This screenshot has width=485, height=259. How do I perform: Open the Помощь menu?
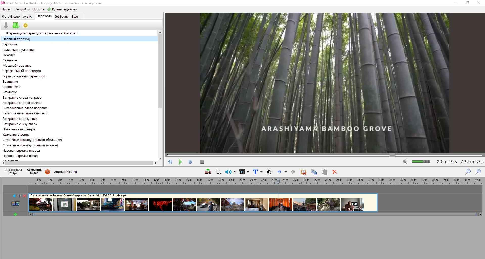(x=38, y=9)
